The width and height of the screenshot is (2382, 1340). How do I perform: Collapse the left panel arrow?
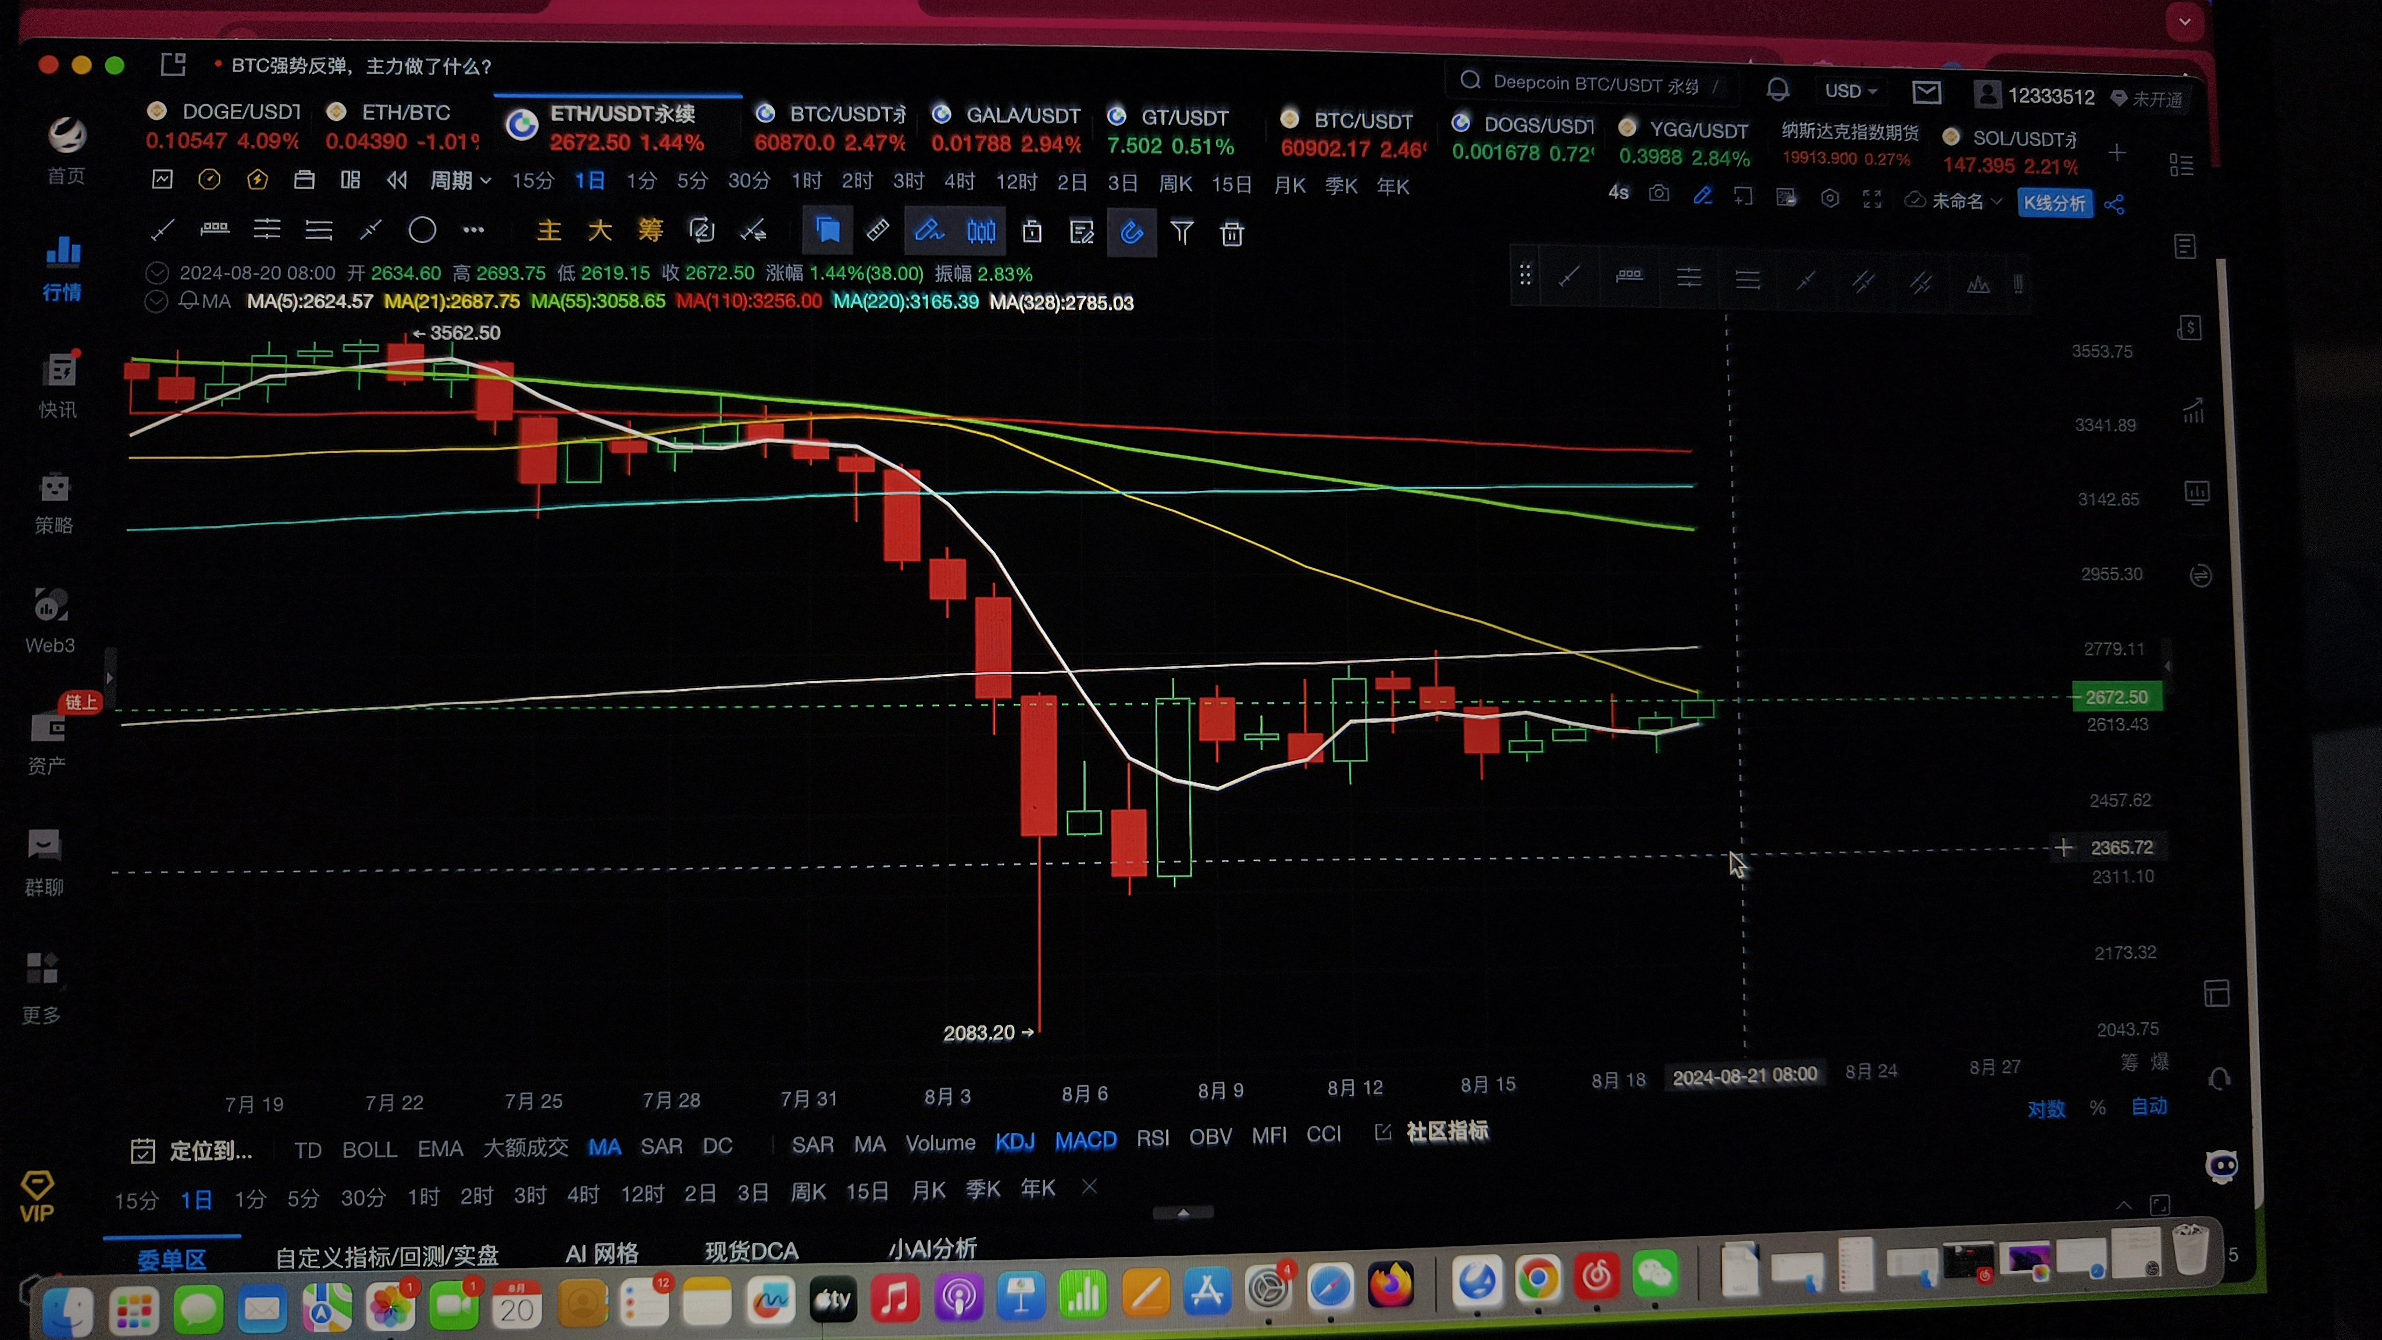pyautogui.click(x=110, y=678)
